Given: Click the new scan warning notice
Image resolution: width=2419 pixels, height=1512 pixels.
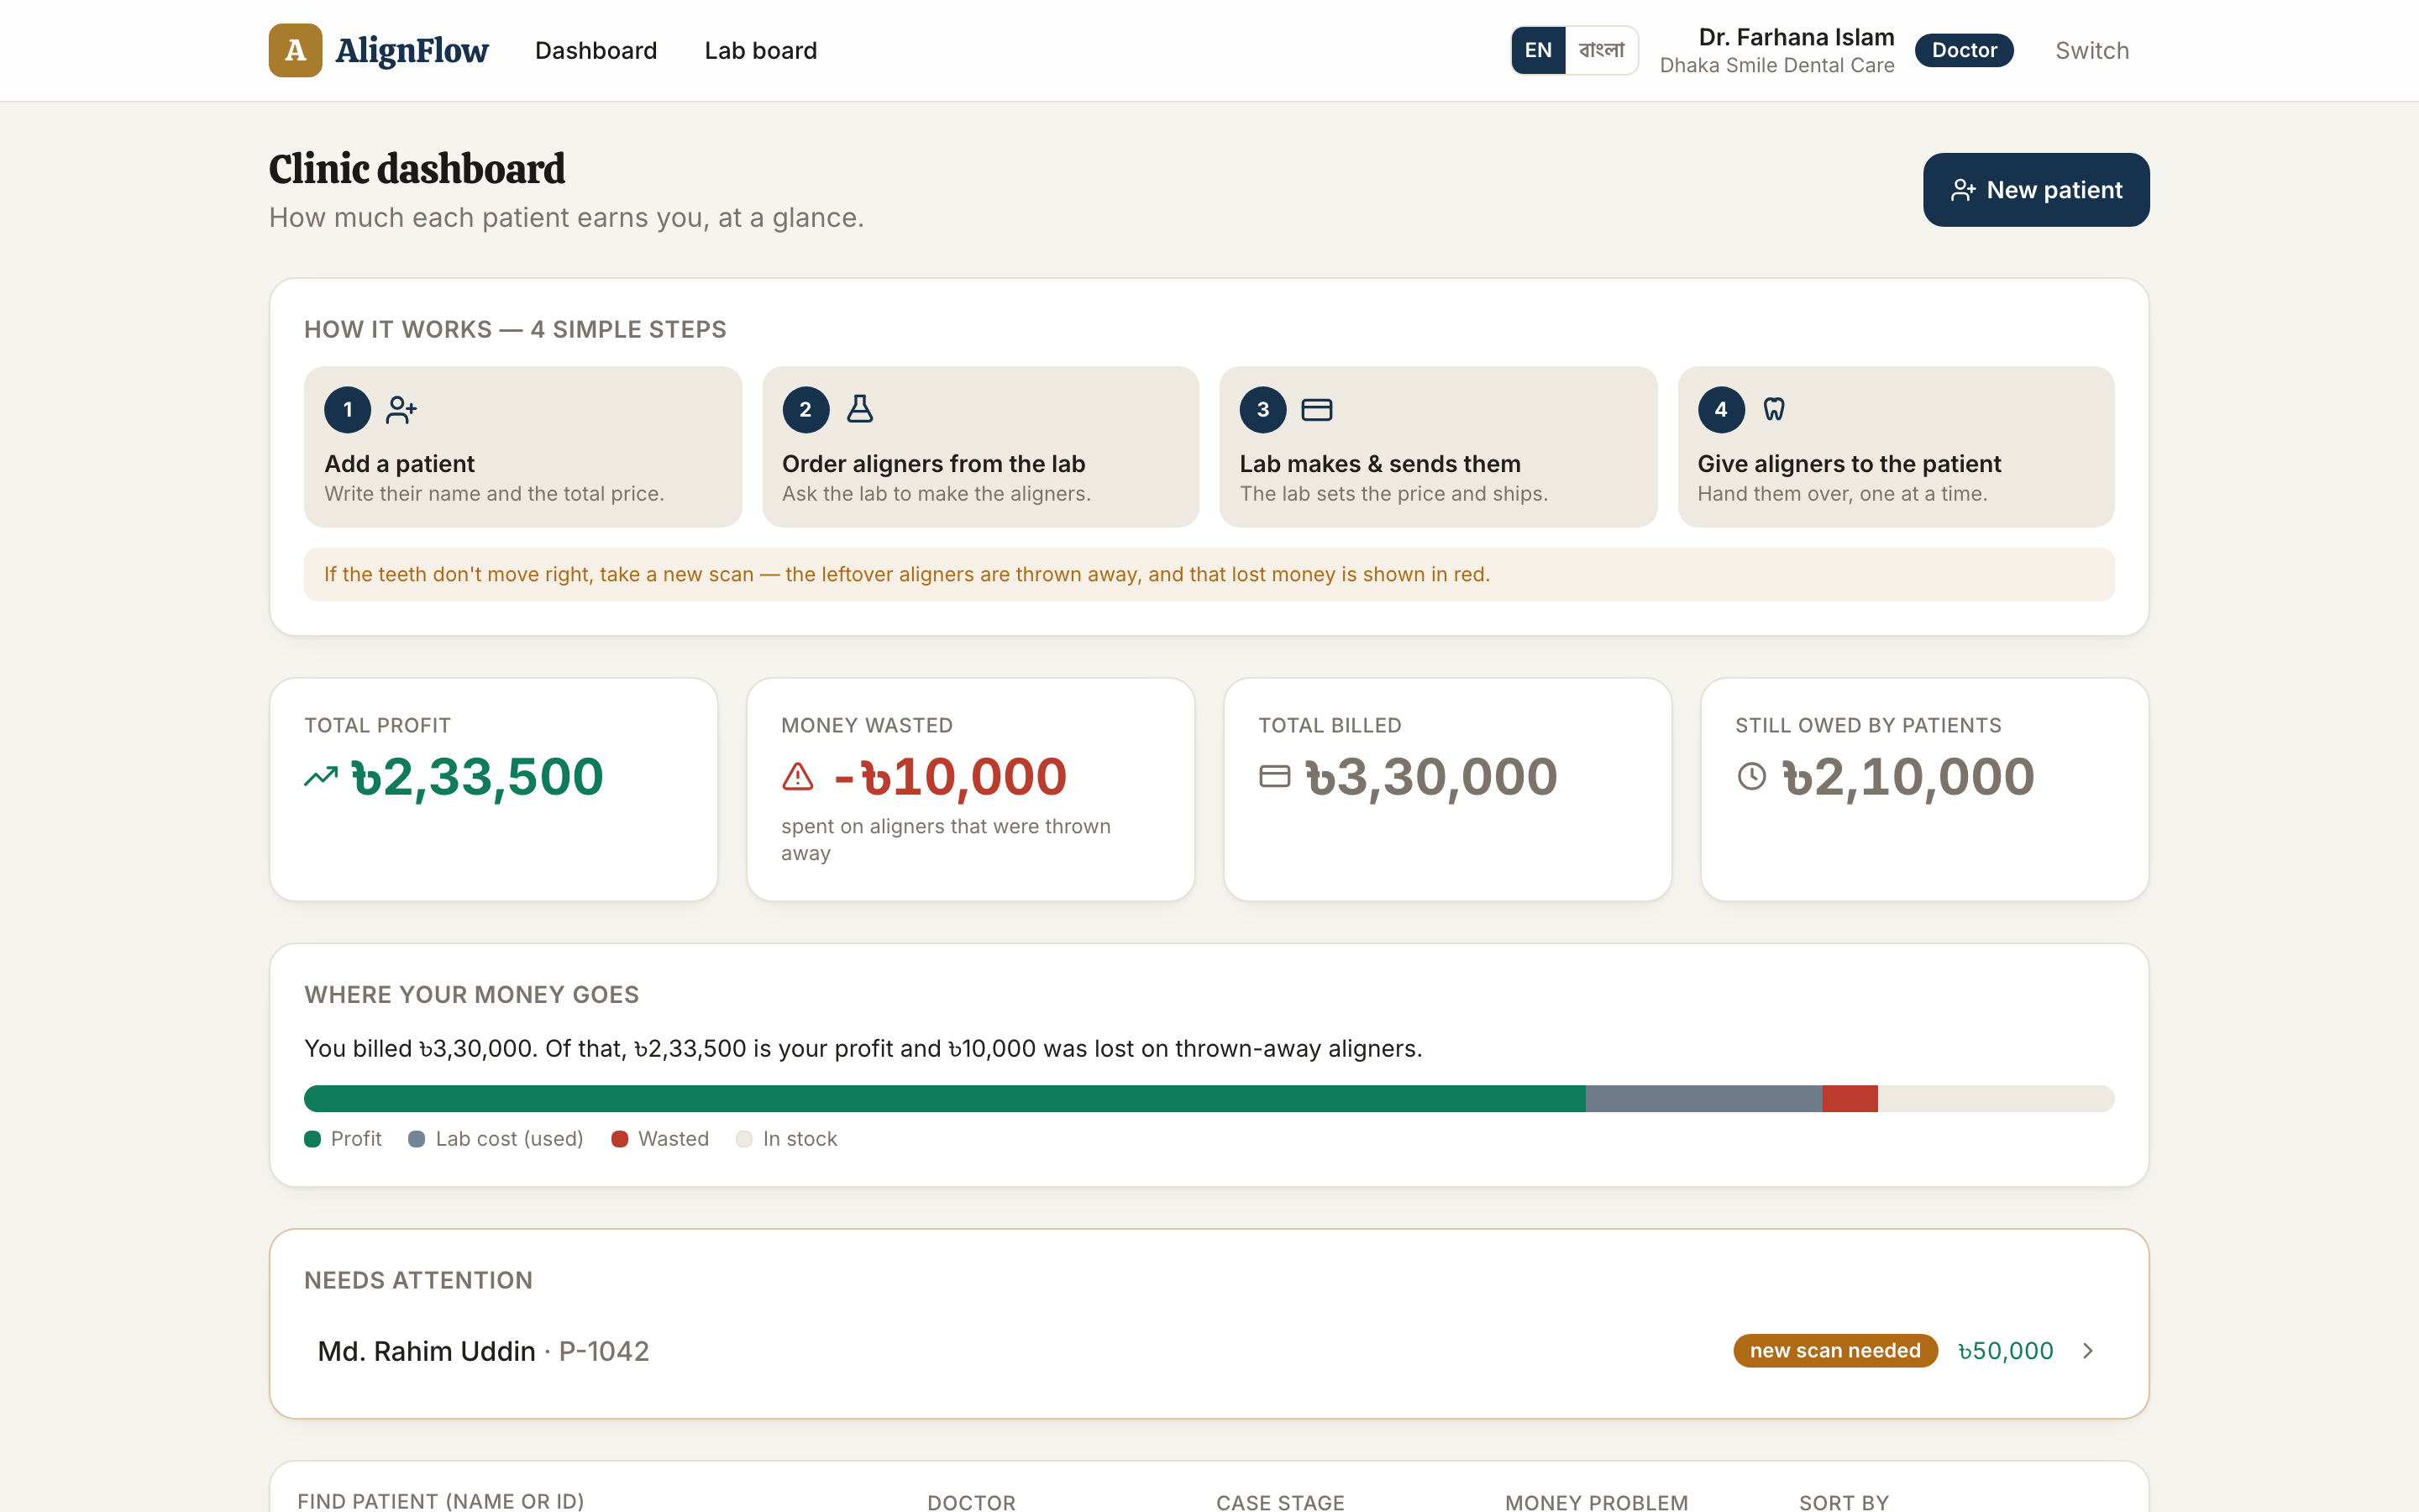Looking at the screenshot, I should [x=1209, y=575].
